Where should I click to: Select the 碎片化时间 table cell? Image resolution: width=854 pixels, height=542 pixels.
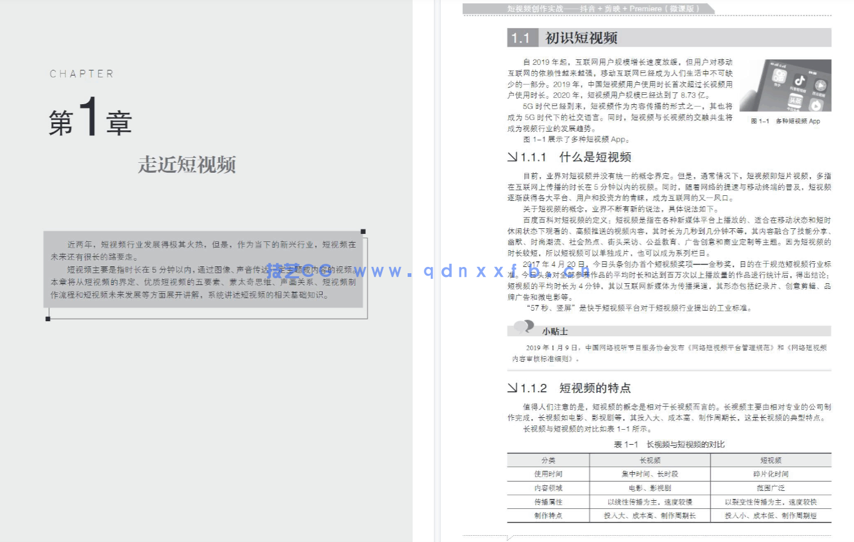pos(770,474)
